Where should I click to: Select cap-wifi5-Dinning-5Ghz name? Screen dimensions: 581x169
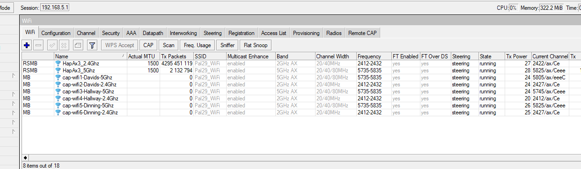point(88,106)
